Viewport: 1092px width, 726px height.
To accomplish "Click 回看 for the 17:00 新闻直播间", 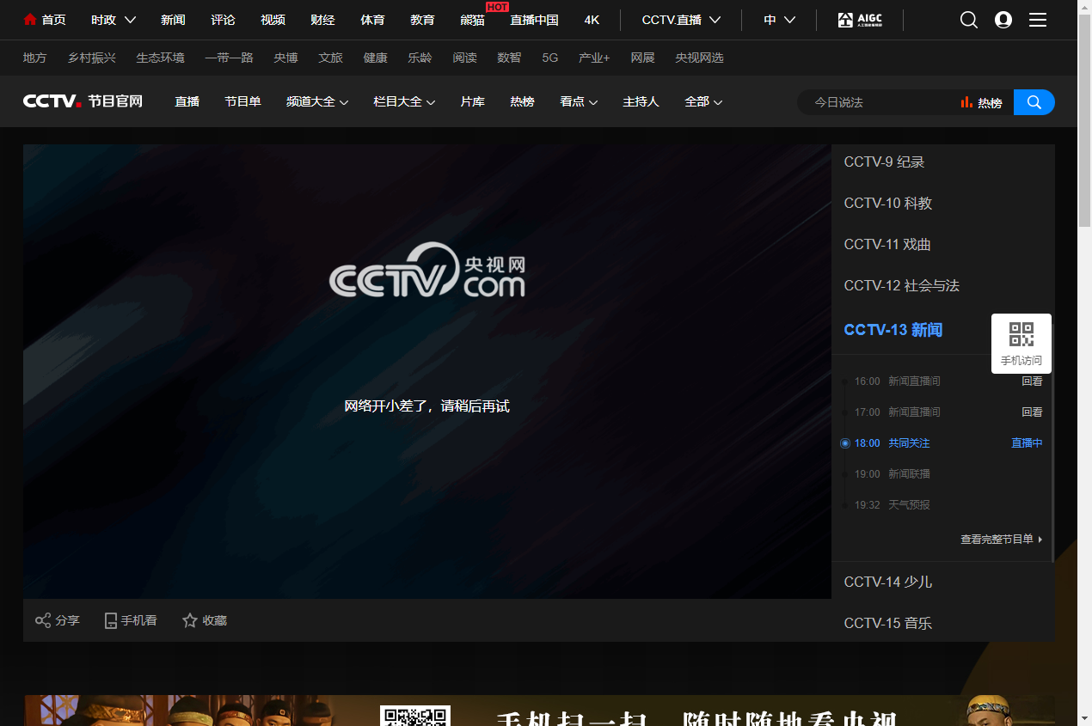I will pos(1032,412).
